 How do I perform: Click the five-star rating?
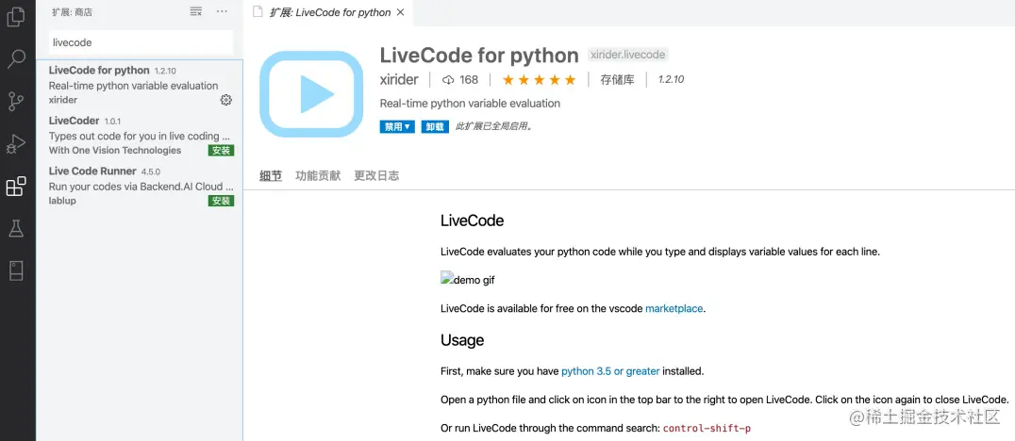[x=539, y=79]
